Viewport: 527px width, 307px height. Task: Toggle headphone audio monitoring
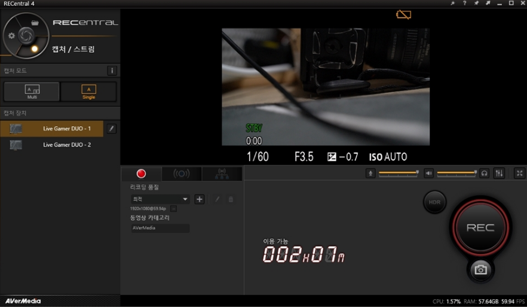(485, 174)
